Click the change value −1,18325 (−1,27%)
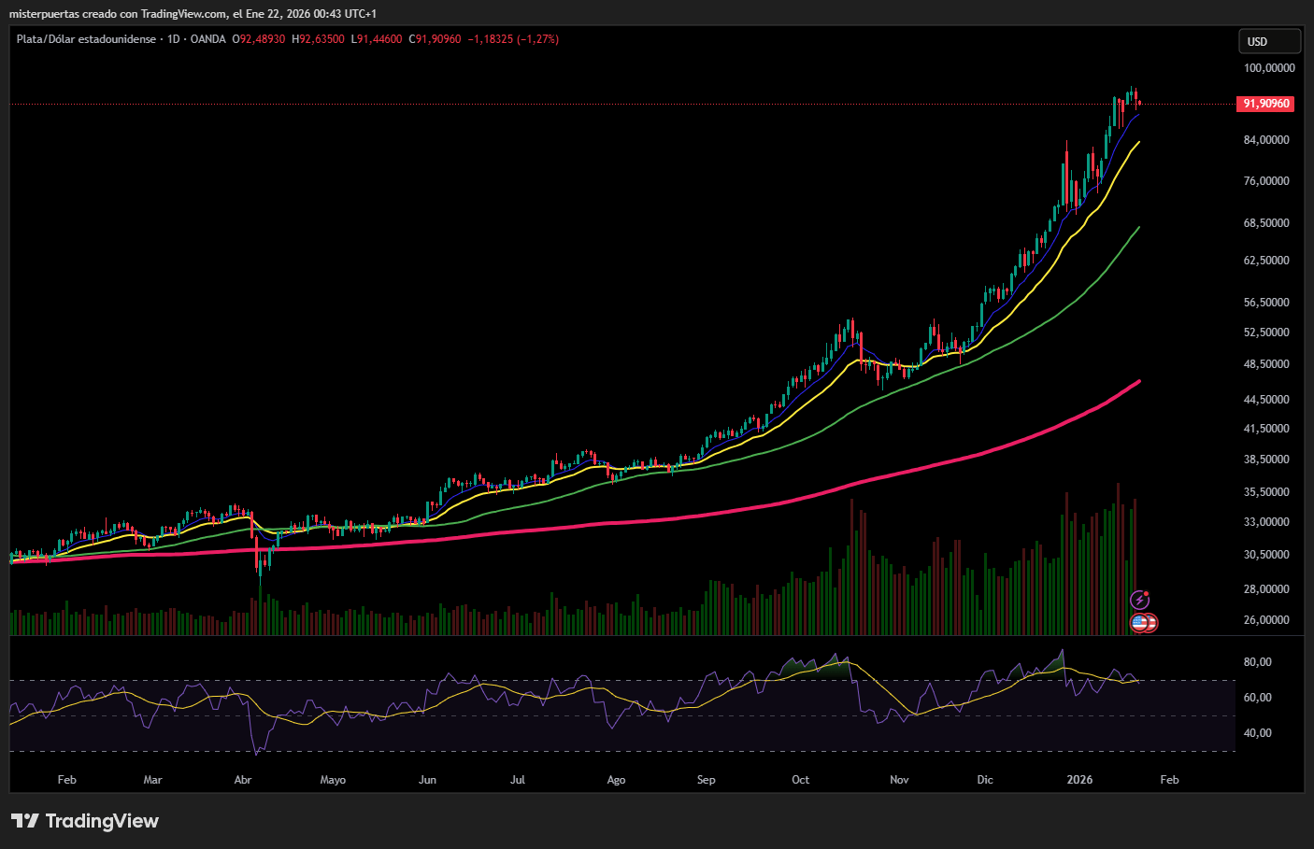 pyautogui.click(x=513, y=39)
